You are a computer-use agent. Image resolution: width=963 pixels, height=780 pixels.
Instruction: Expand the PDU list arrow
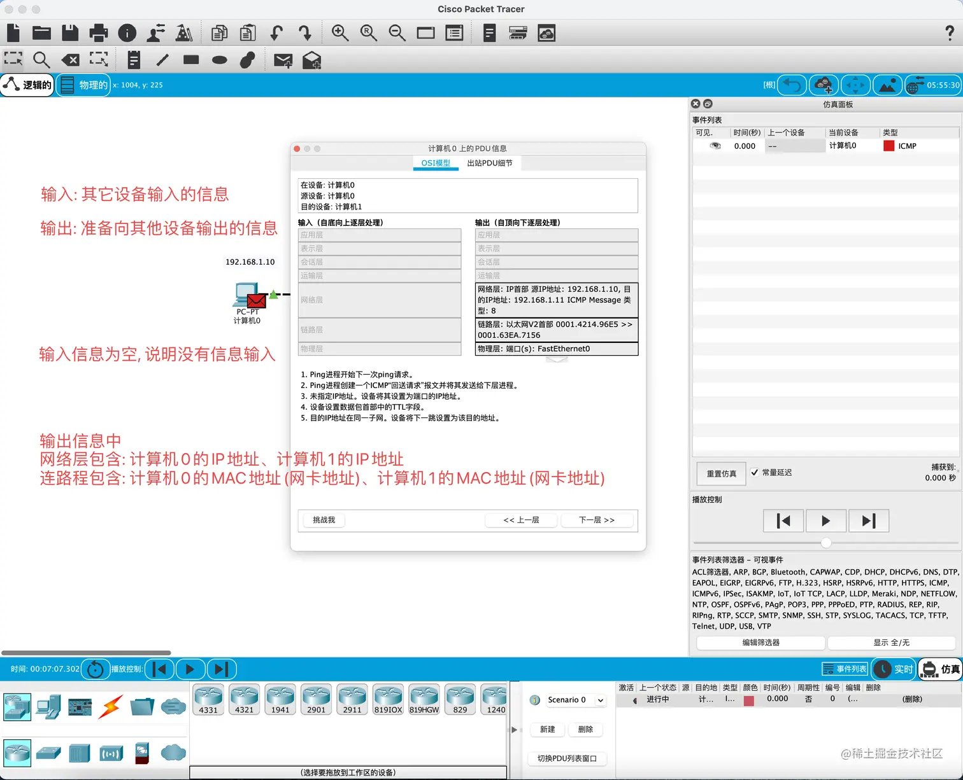tap(514, 730)
